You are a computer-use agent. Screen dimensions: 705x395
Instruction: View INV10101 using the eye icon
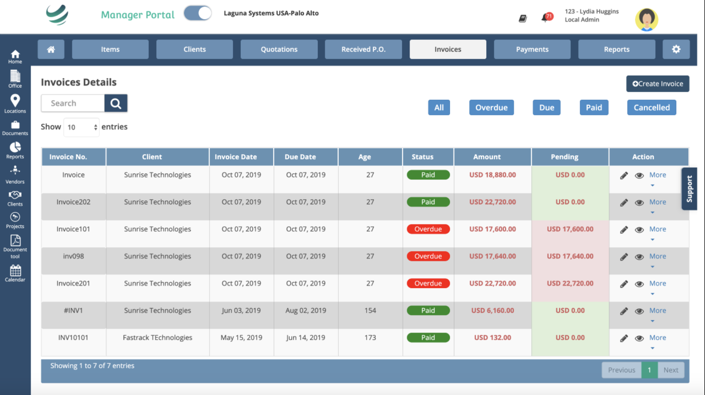639,338
